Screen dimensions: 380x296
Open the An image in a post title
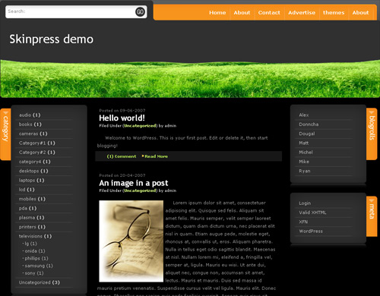[134, 183]
